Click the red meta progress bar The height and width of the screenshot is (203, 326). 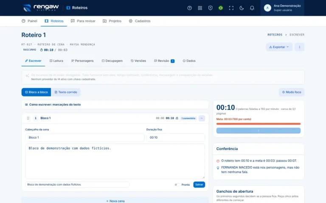(259, 124)
